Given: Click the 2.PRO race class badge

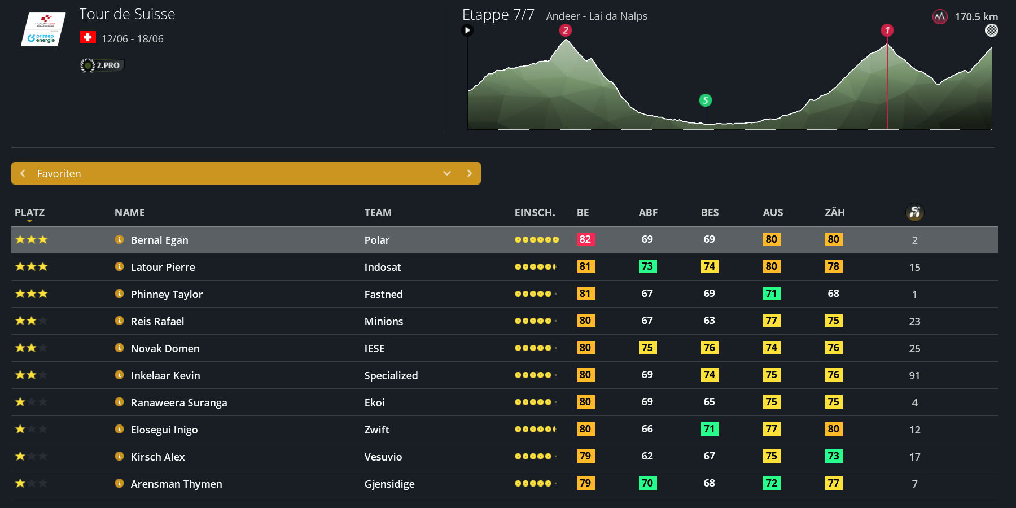Looking at the screenshot, I should click(102, 65).
